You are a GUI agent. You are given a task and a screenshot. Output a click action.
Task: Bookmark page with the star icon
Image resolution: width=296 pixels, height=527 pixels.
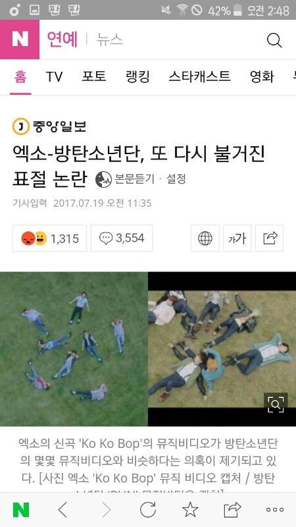190,510
